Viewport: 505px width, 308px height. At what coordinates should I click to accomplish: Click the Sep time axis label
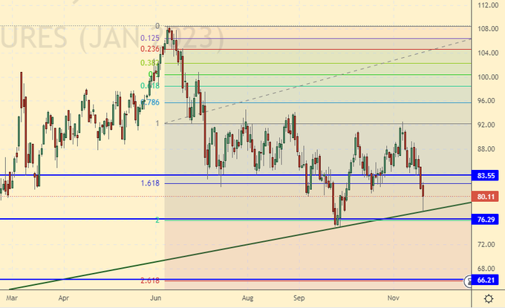299,298
